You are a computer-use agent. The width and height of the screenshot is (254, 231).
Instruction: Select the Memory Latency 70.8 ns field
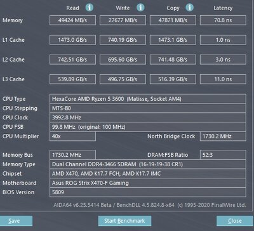point(223,20)
